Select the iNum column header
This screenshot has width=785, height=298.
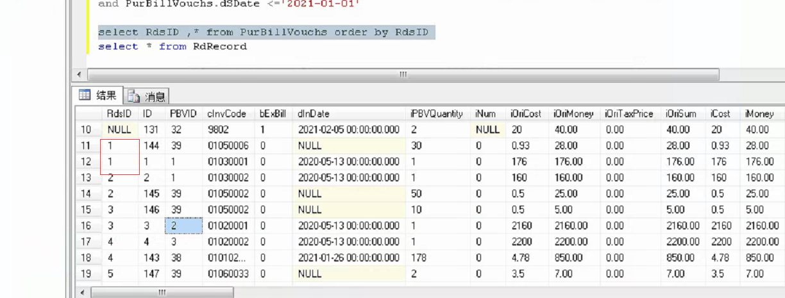489,113
